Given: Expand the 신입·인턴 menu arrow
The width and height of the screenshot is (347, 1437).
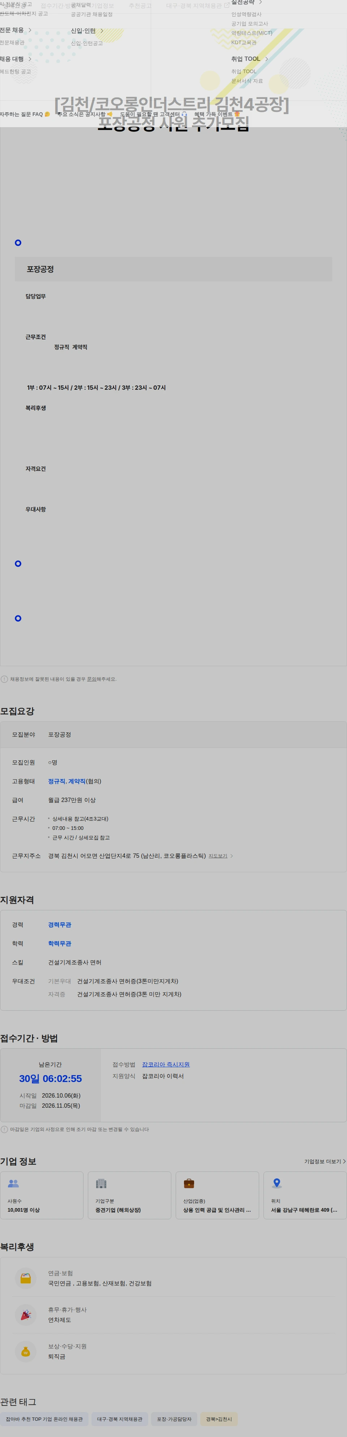Looking at the screenshot, I should coord(101,31).
